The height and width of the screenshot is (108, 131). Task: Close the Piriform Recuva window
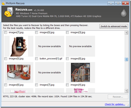125,3
